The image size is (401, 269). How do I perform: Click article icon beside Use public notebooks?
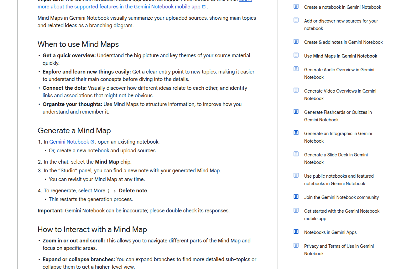(x=296, y=175)
